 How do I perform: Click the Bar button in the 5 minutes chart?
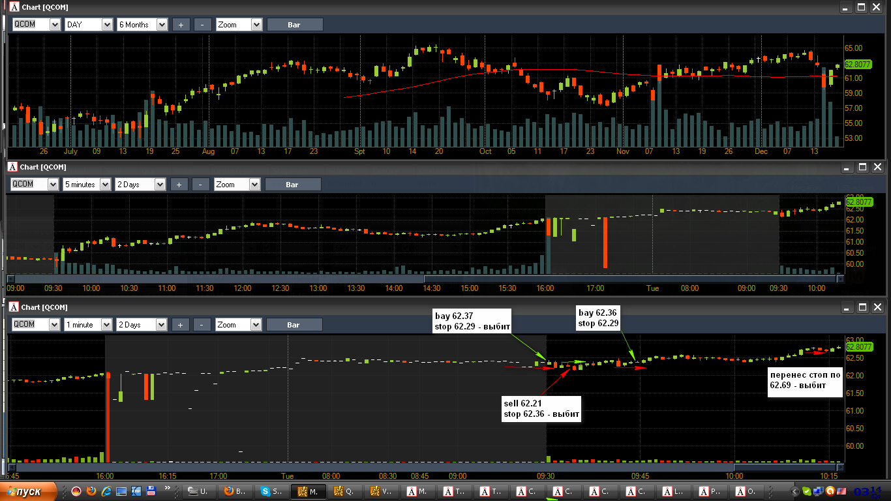[293, 185]
